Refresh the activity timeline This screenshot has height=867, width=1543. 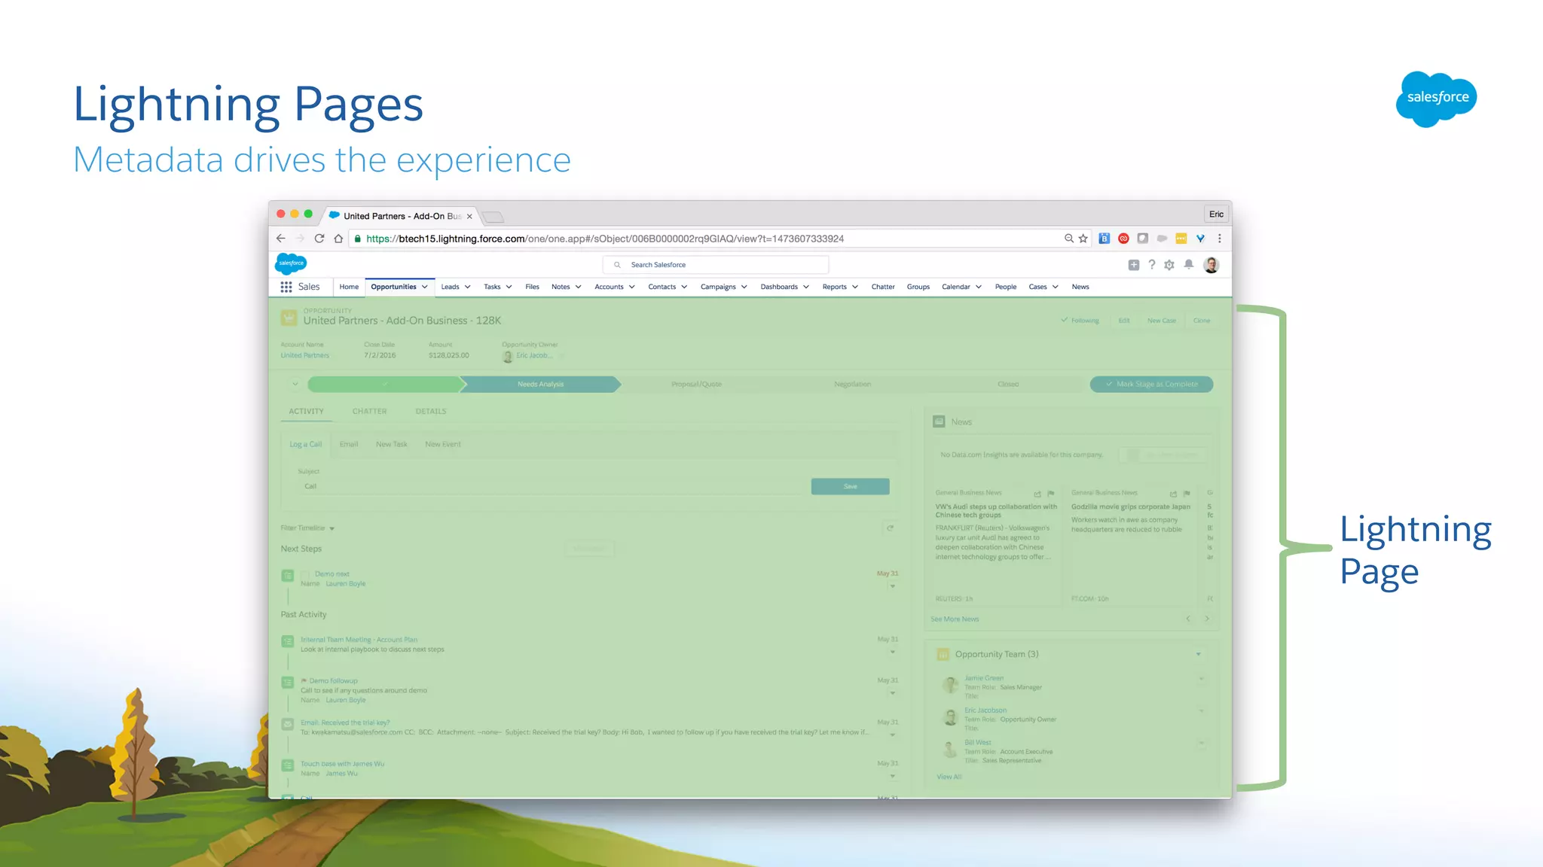point(890,528)
